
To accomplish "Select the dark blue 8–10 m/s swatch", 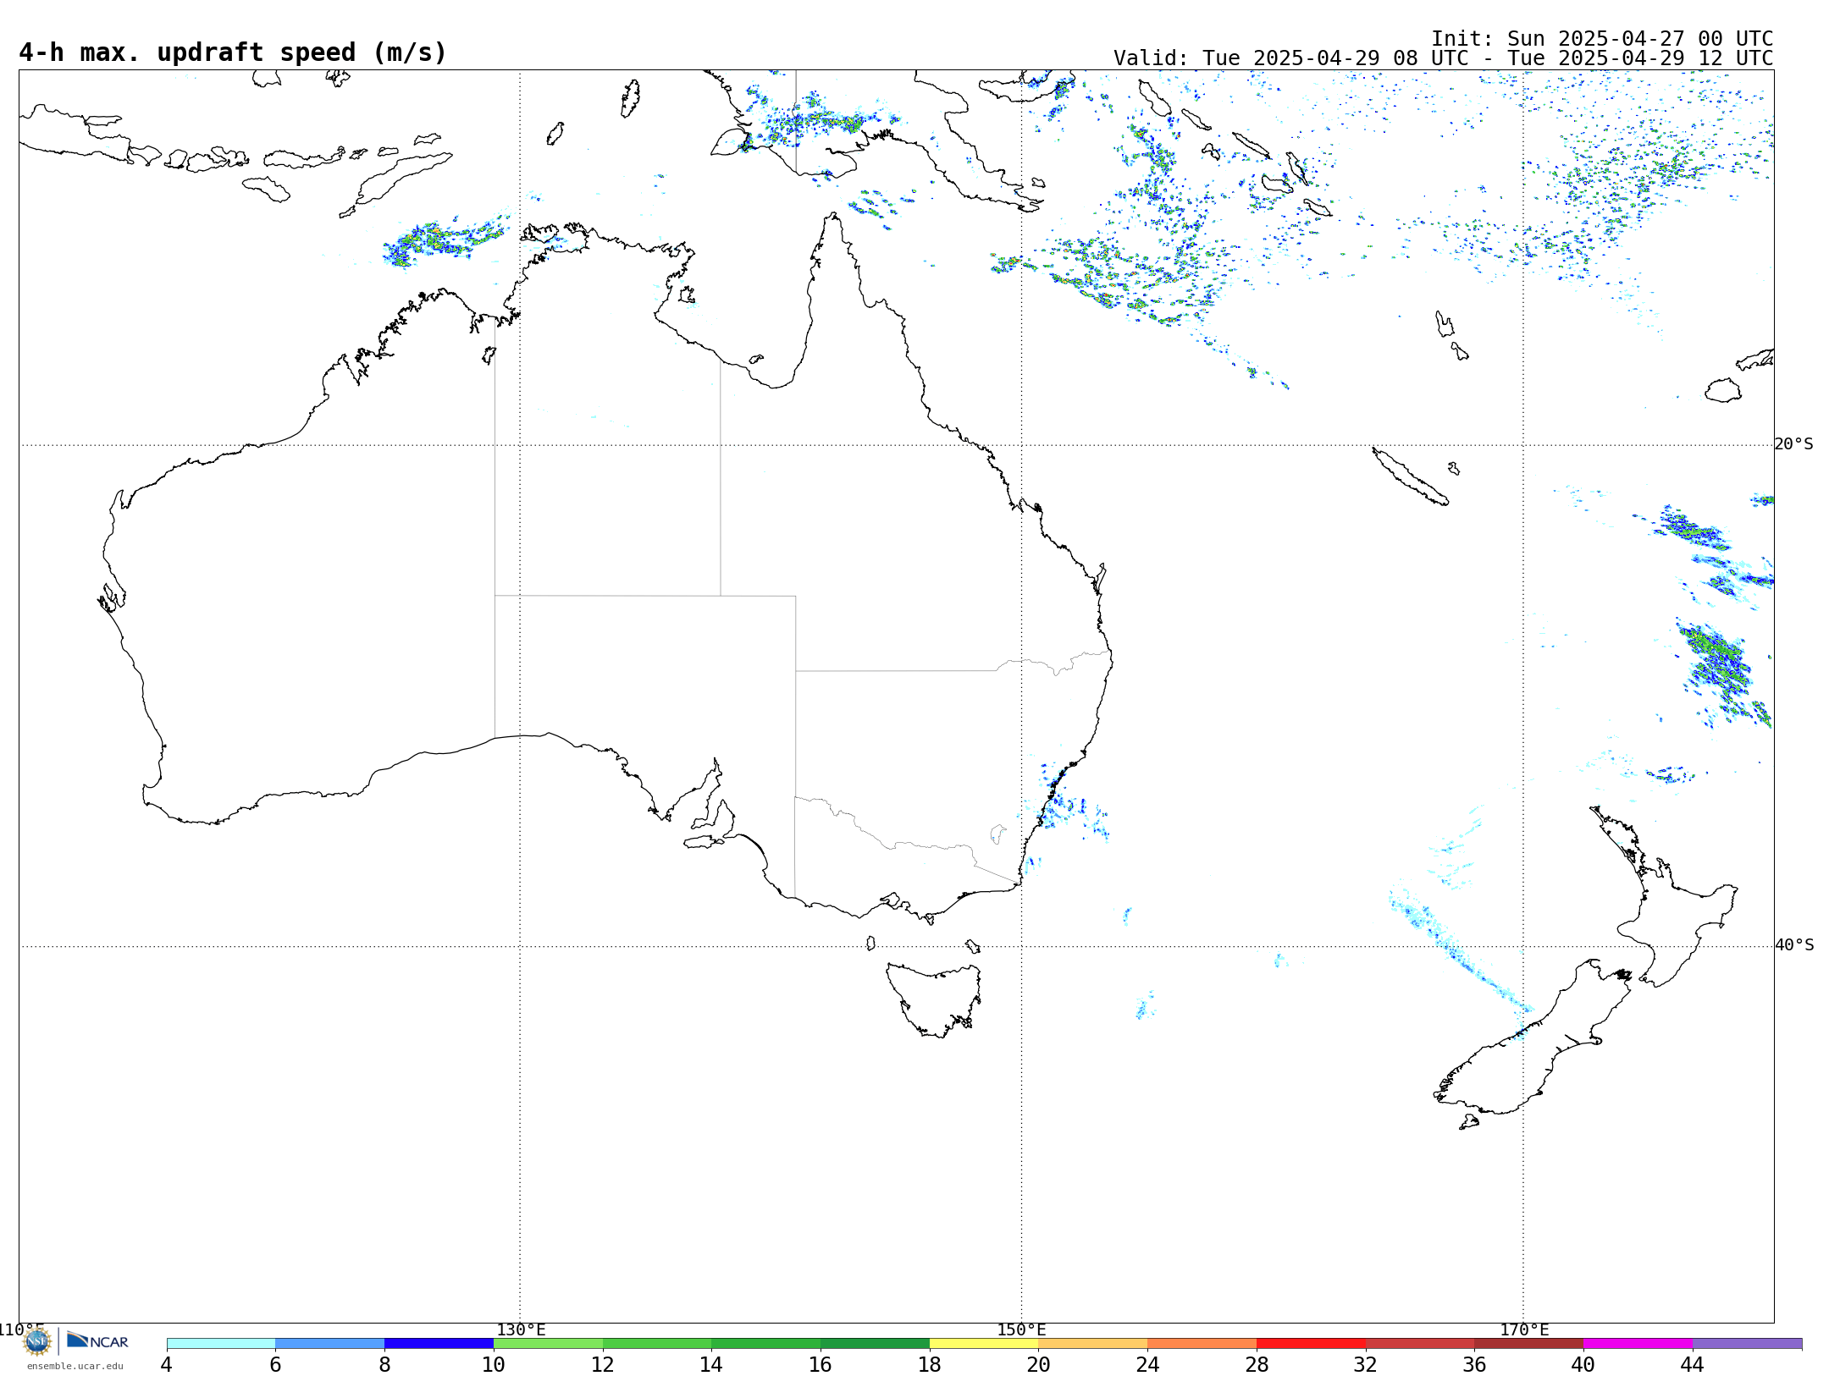I will [x=439, y=1343].
